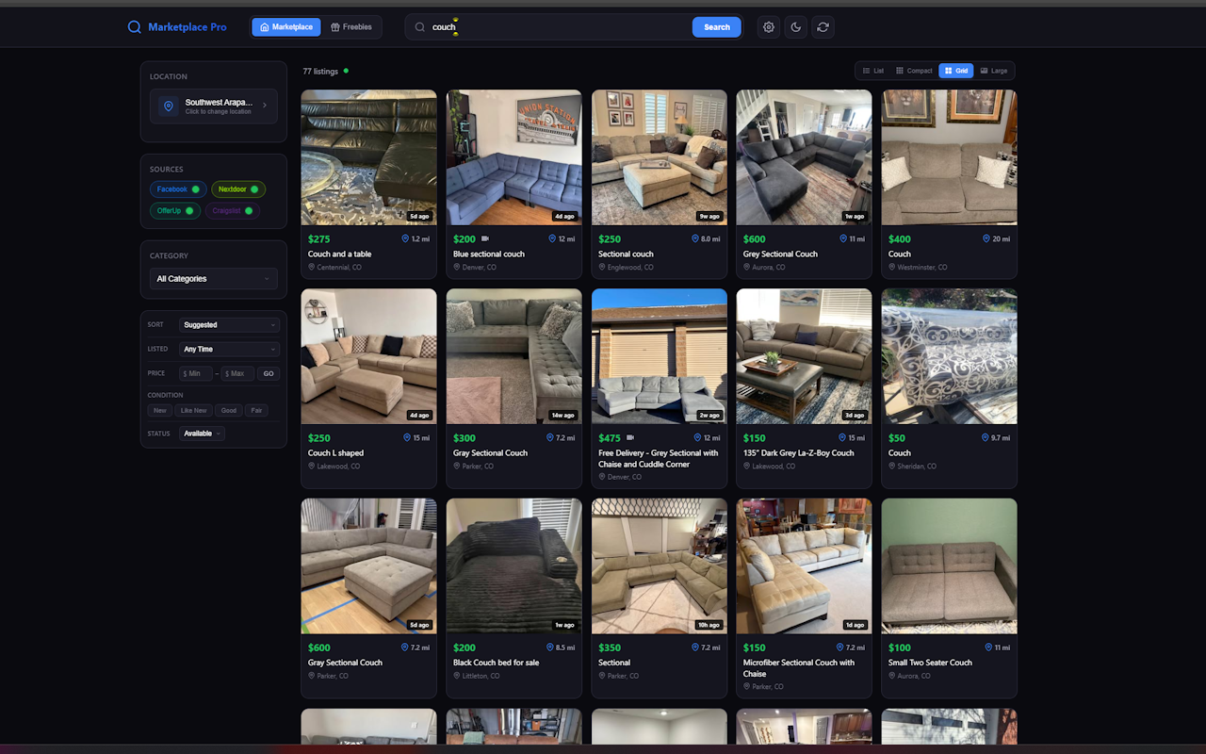The width and height of the screenshot is (1206, 754).
Task: Click the video icon on the Blue sectional couch listing
Action: pos(485,239)
